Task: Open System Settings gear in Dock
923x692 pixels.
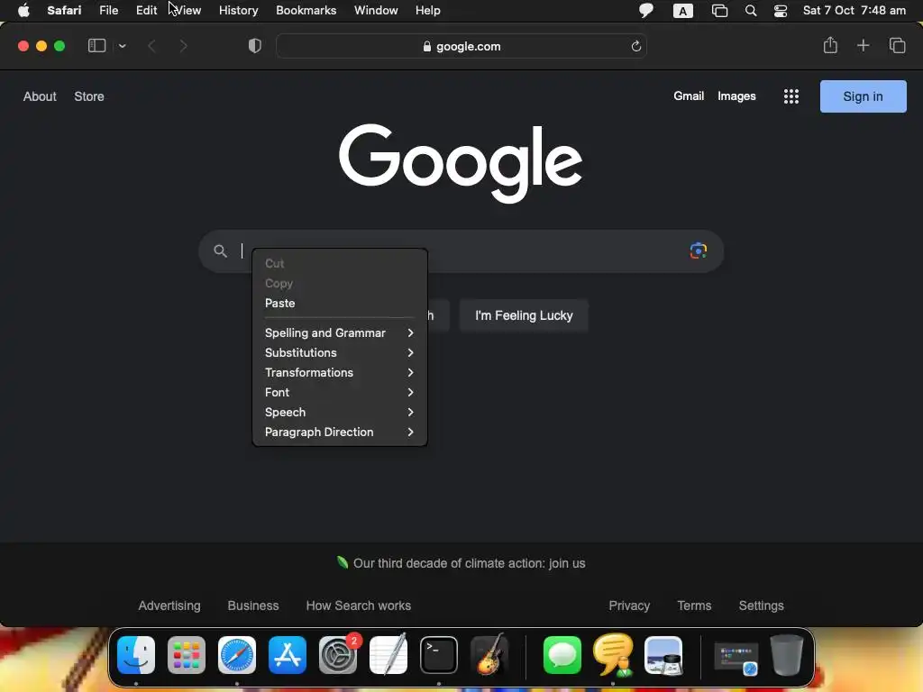Action: click(338, 655)
